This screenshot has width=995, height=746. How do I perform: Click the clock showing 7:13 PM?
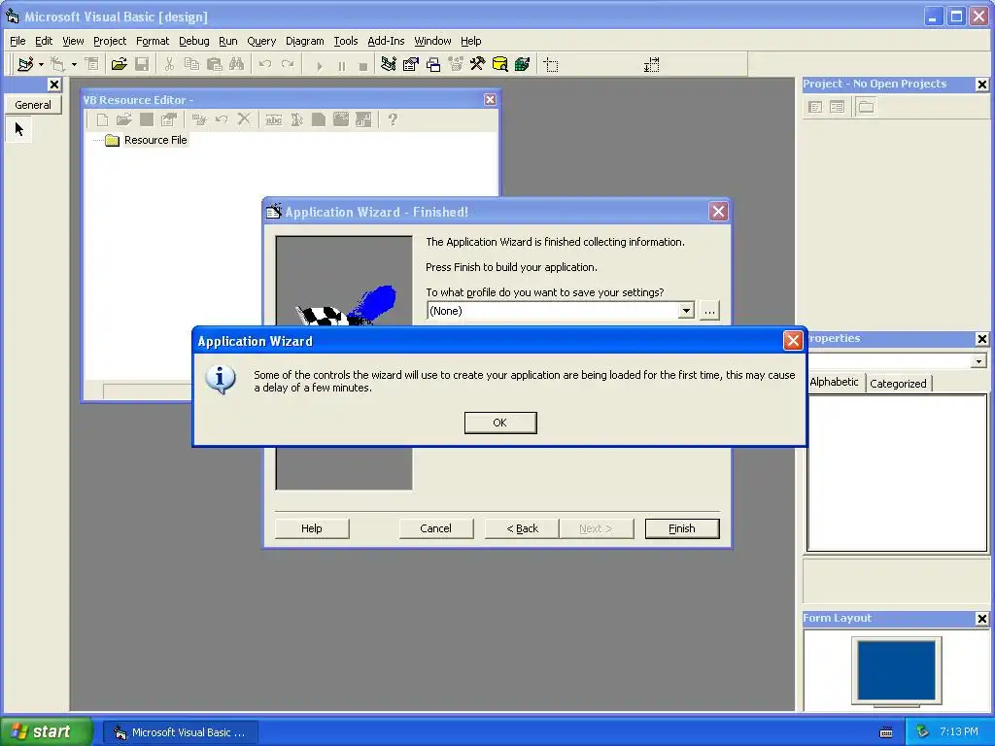coord(959,732)
